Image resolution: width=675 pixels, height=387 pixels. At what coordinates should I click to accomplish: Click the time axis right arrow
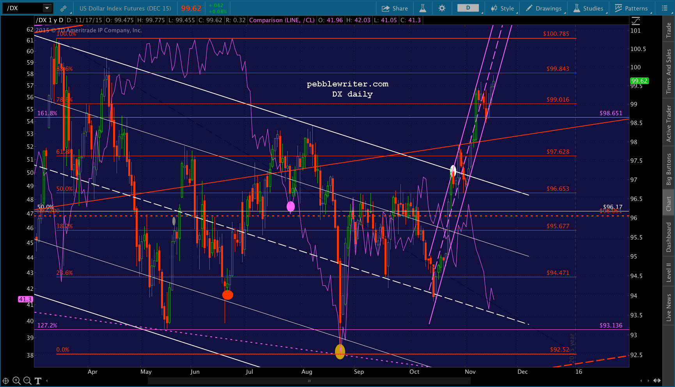(649, 381)
